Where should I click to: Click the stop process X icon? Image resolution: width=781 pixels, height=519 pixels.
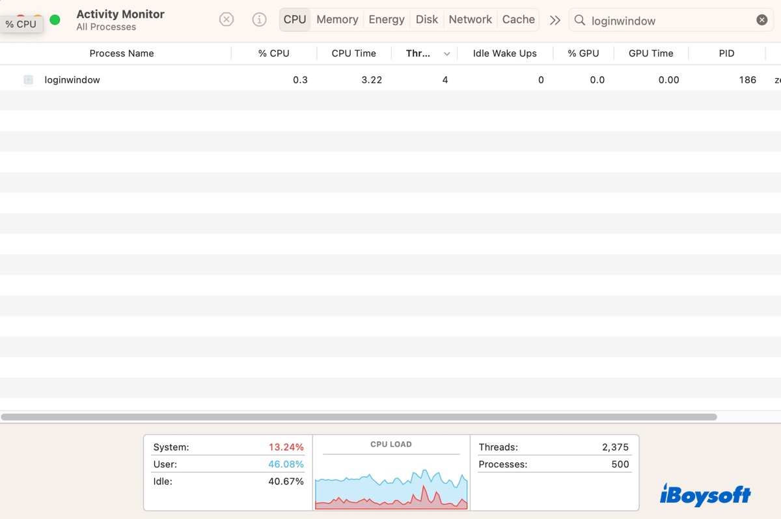226,20
